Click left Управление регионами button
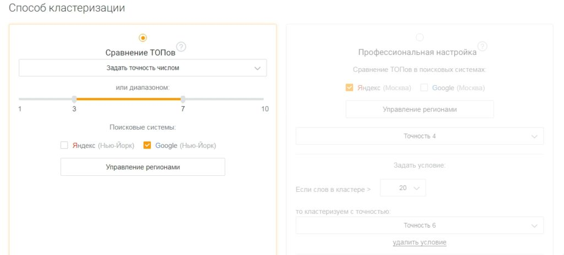Screen dimensions: 564x255 click(143, 167)
